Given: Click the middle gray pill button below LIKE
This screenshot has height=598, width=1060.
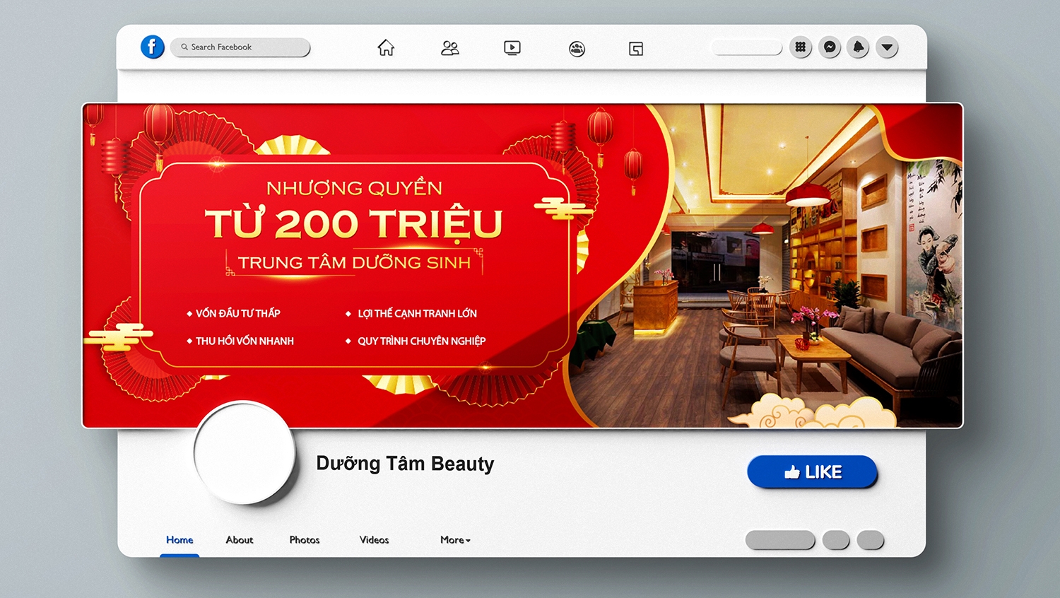Looking at the screenshot, I should tap(836, 540).
